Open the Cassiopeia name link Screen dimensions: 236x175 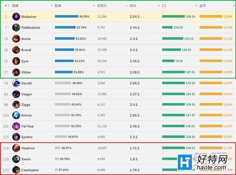click(30, 170)
